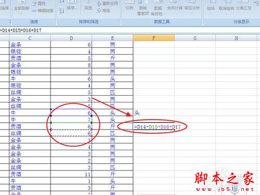Viewport: 260px width, 195px height.
Task: Select the 牛 cell in the row with 7
Action: 30,120
